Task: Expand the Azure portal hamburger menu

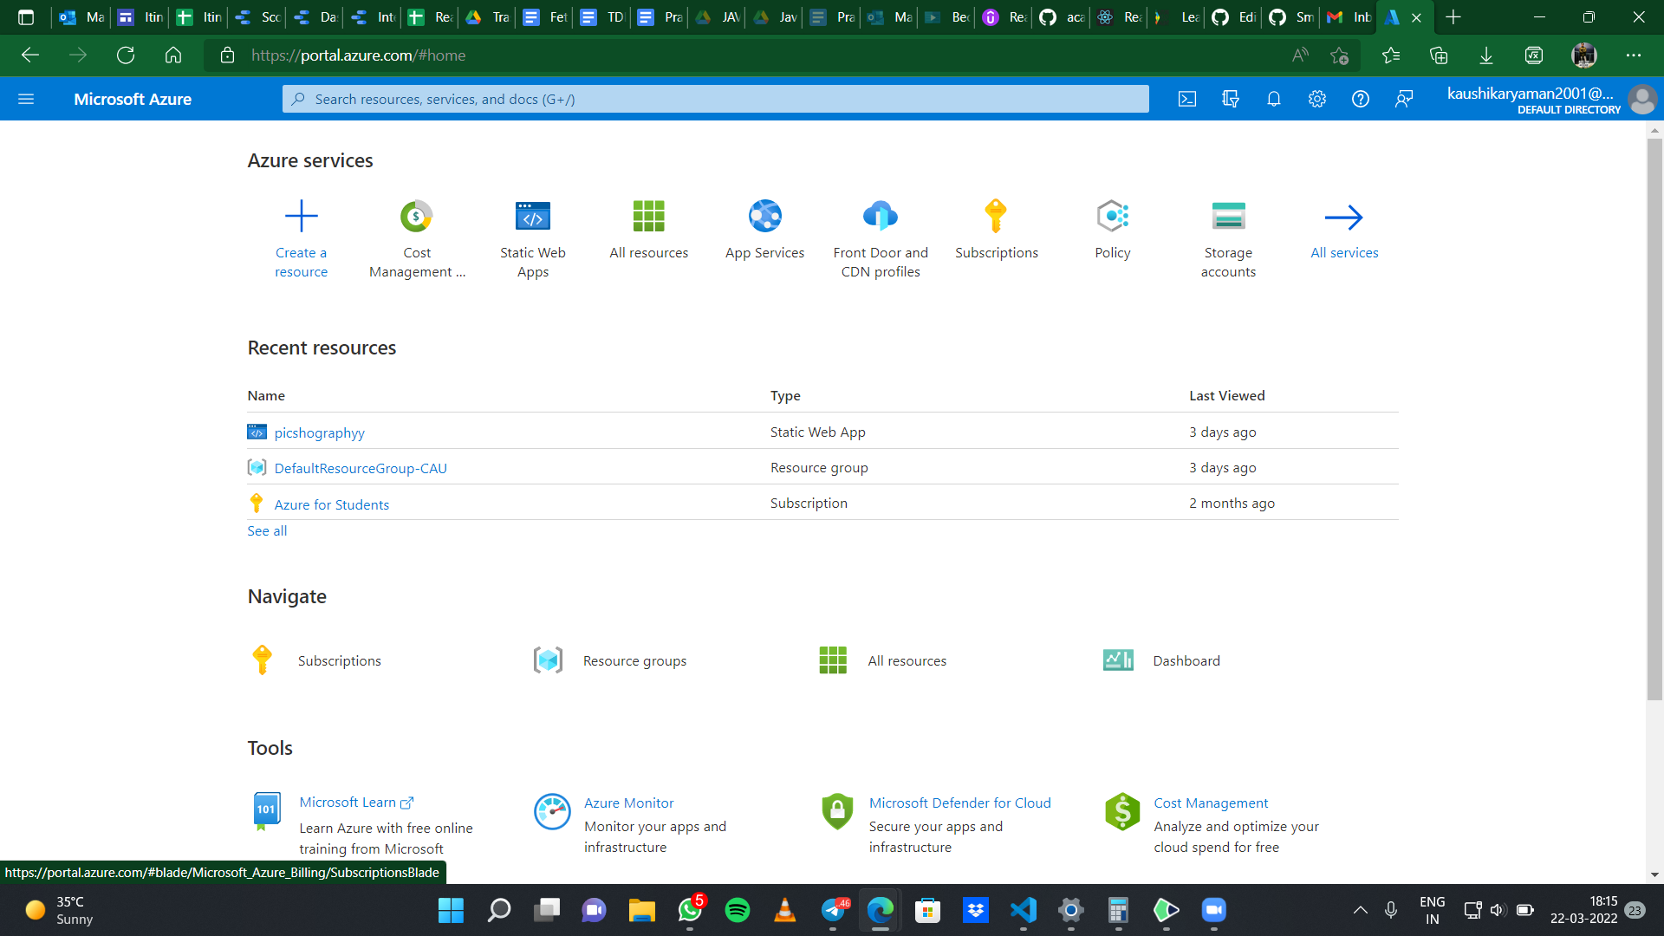Action: point(26,99)
